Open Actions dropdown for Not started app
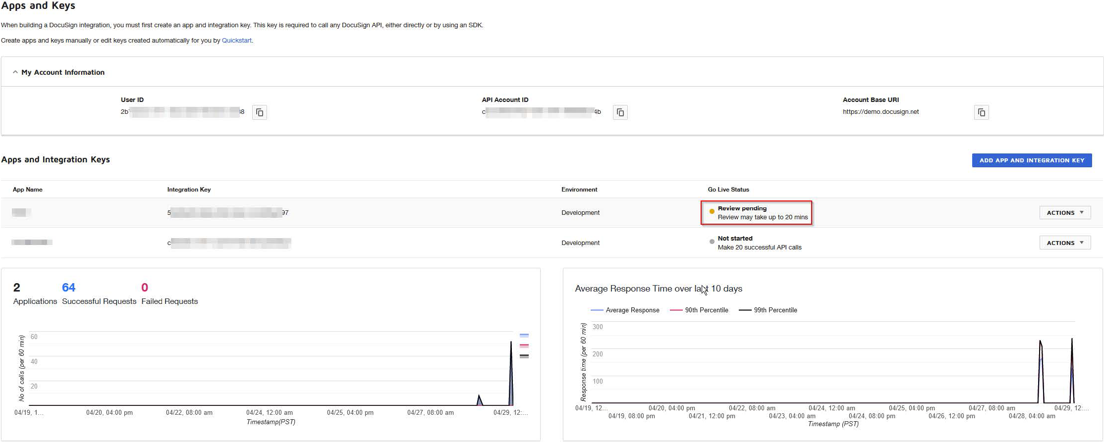This screenshot has width=1104, height=442. 1065,243
